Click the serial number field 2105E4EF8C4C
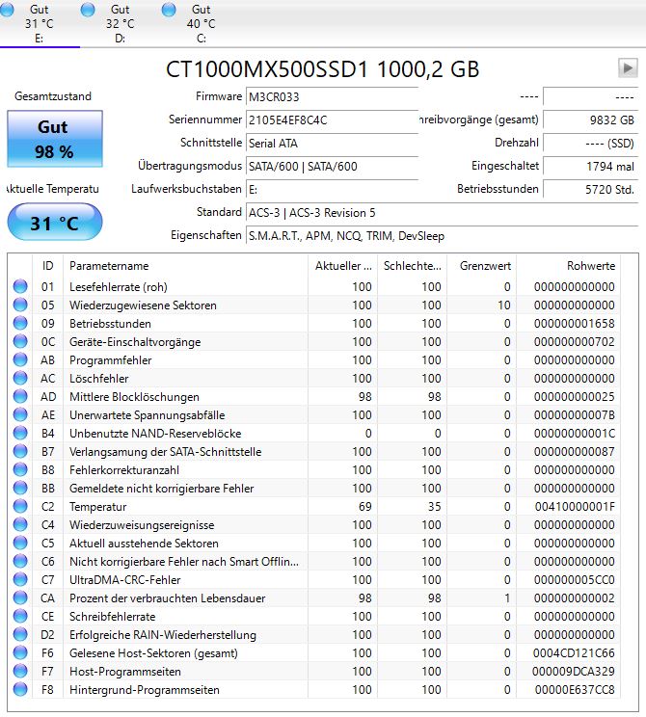The width and height of the screenshot is (646, 717). click(332, 120)
